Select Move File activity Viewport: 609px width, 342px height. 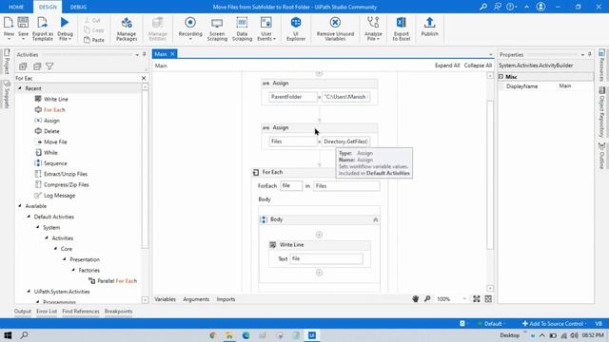(x=55, y=142)
